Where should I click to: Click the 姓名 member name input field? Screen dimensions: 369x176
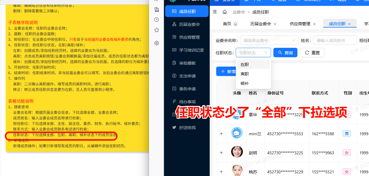tap(335, 40)
